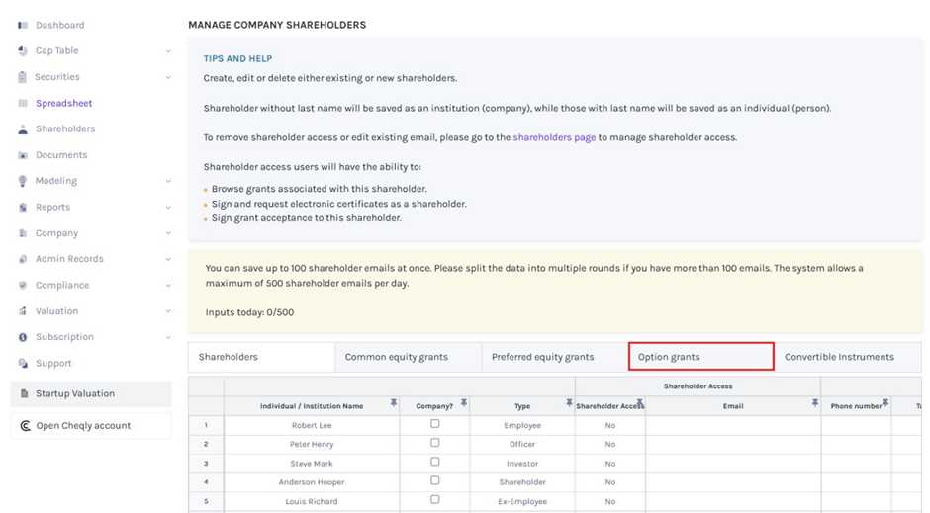930x513 pixels.
Task: Tick the Company checkbox for Robert Lee
Action: pyautogui.click(x=434, y=424)
